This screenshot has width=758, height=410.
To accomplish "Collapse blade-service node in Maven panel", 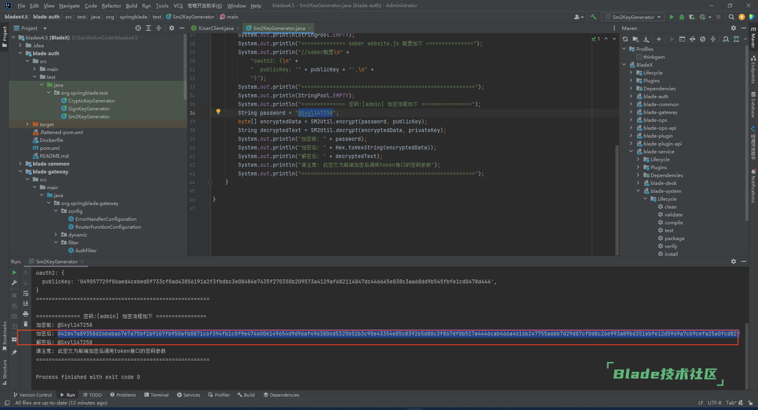I will (x=631, y=151).
